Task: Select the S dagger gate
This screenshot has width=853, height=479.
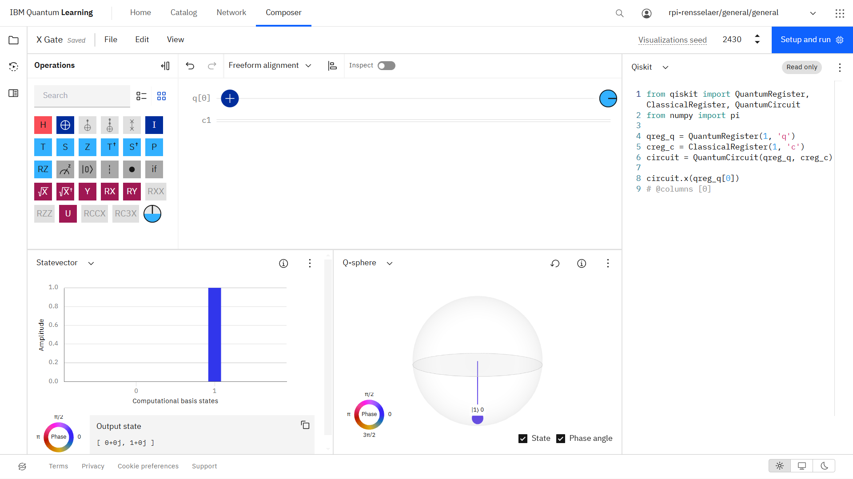Action: [132, 147]
